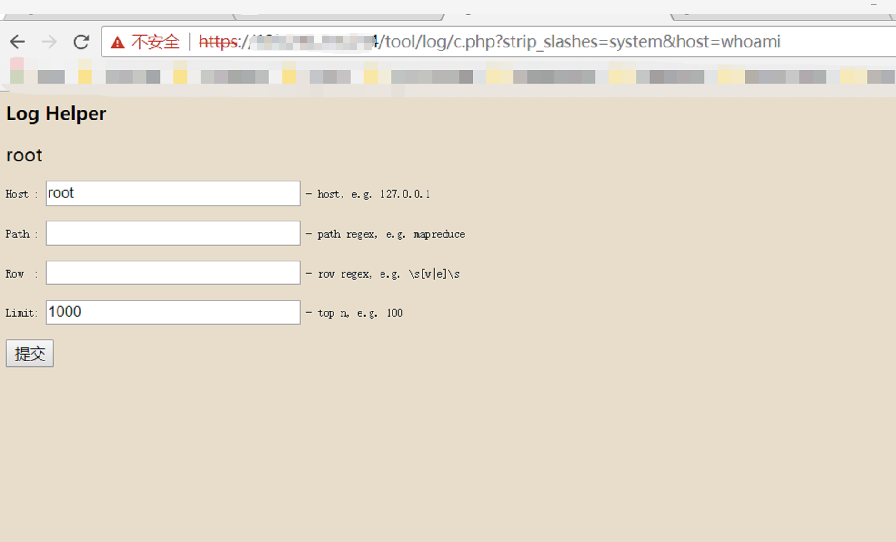Click the Log Helper heading
The image size is (896, 542).
(x=56, y=114)
